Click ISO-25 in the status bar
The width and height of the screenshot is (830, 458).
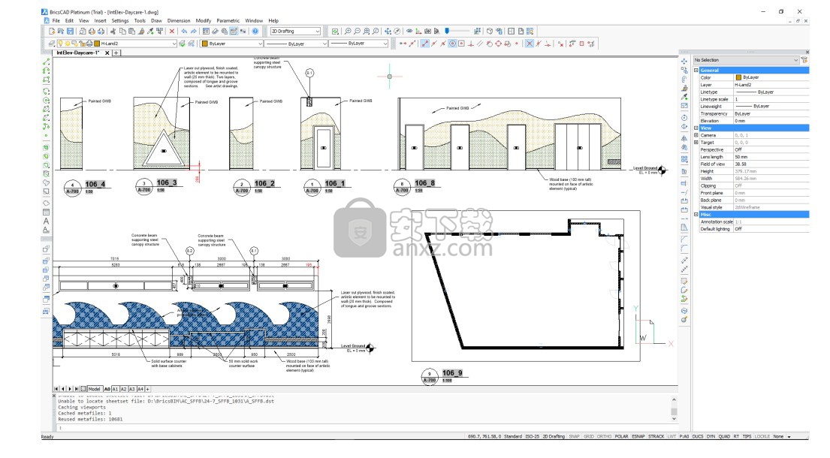pos(532,436)
